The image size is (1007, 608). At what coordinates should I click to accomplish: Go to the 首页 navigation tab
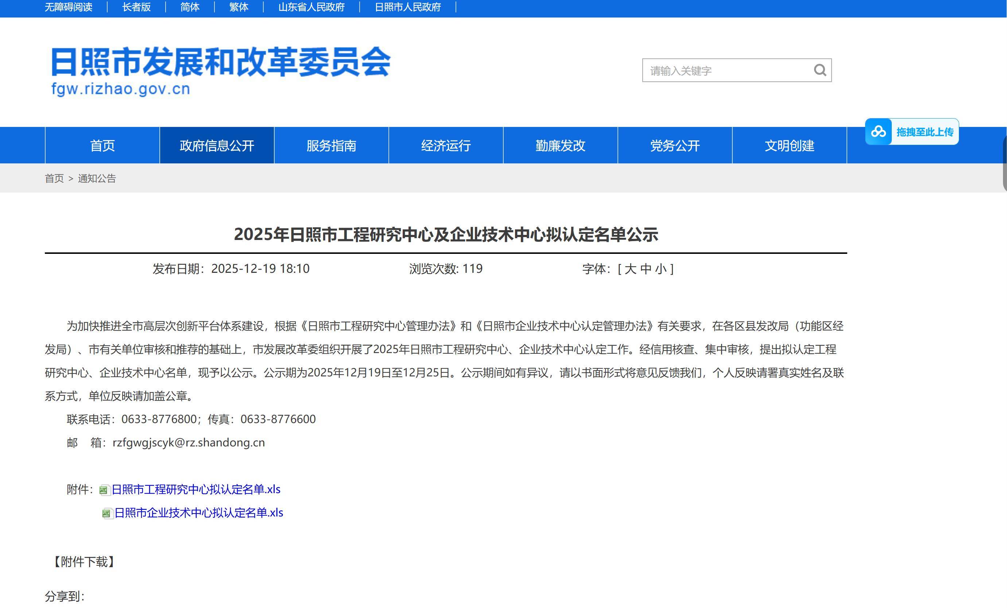click(x=102, y=146)
